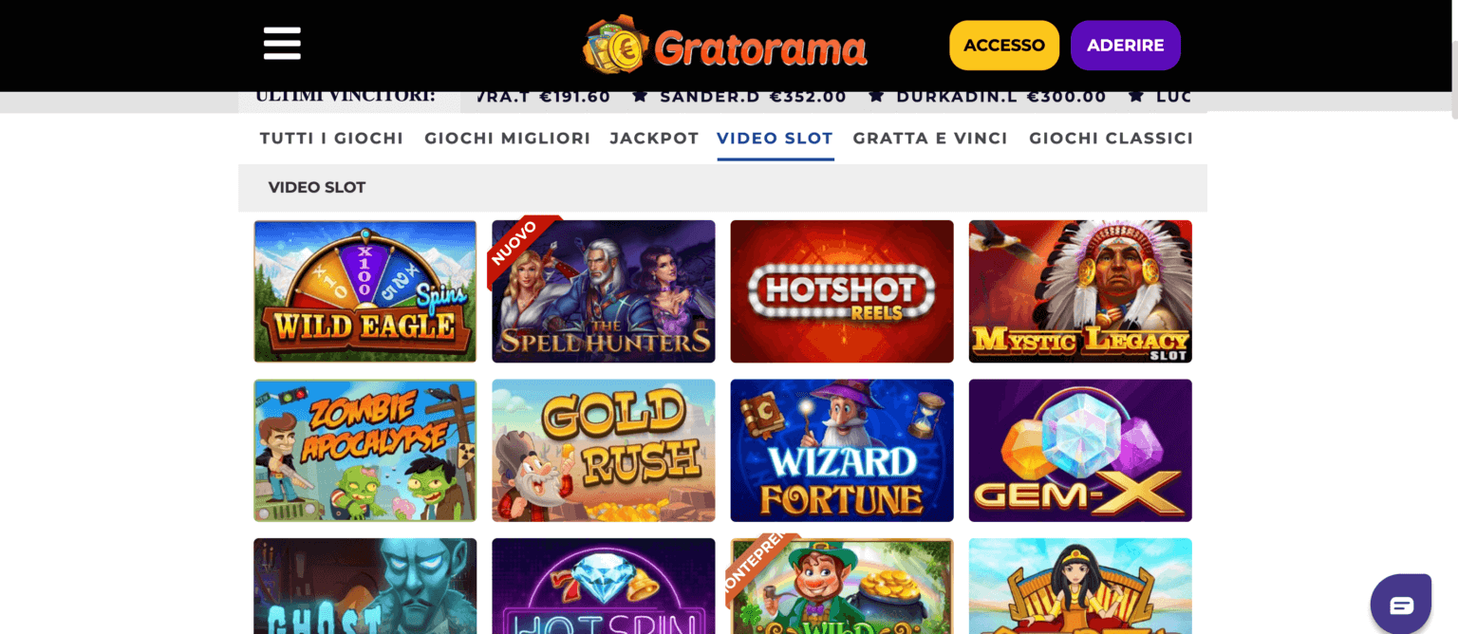Open the Hot Spin neon game tile
The height and width of the screenshot is (634, 1458).
click(x=604, y=587)
